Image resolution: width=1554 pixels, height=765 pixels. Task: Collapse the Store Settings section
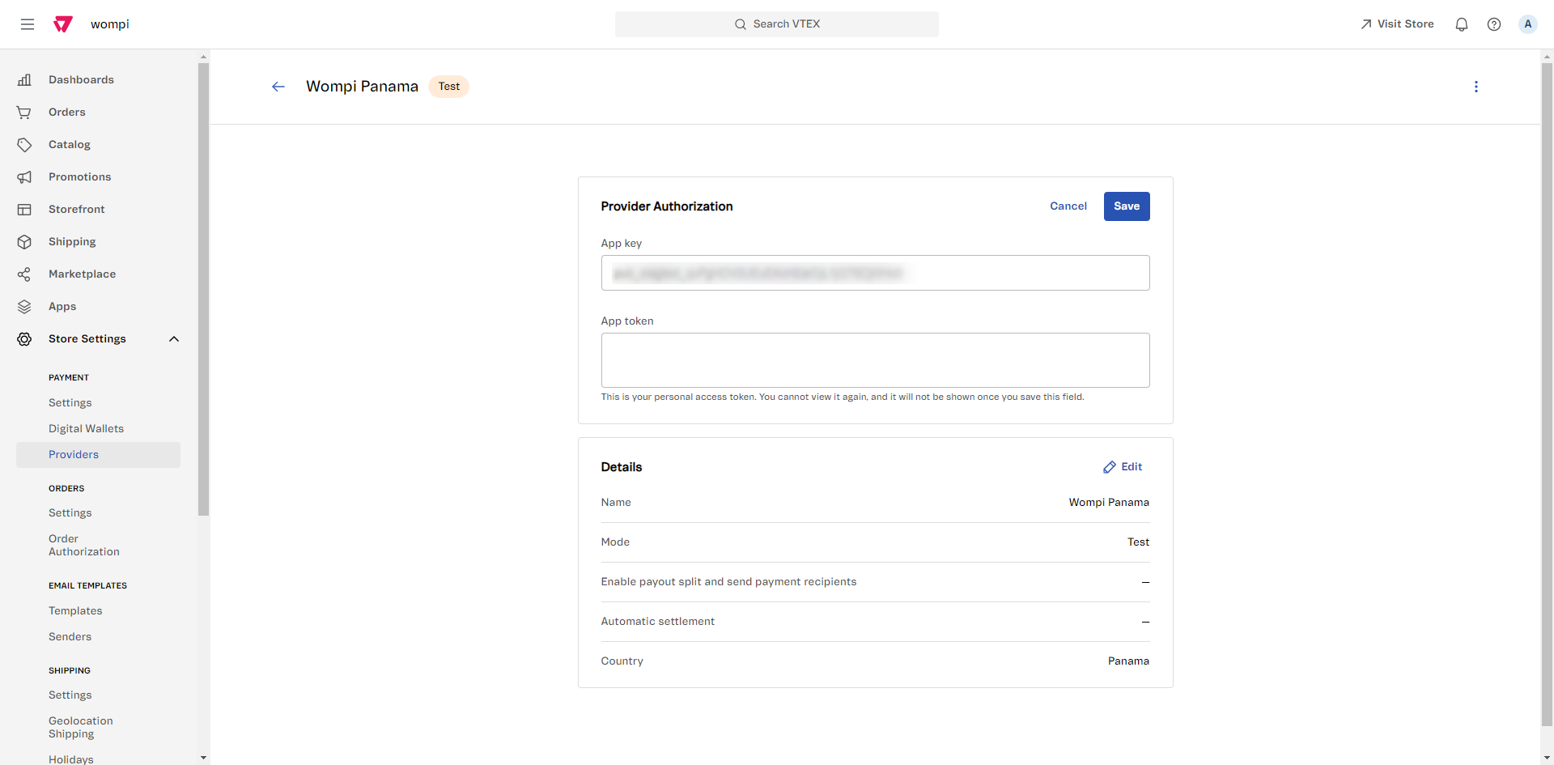coord(174,339)
